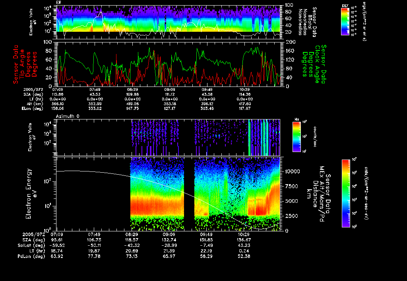Click the 160 tick on Clock Angle axis
407x281 pixels.
[290, 51]
